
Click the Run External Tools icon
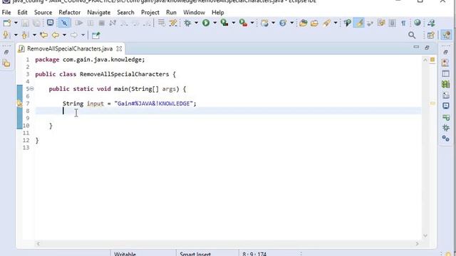tap(243, 23)
